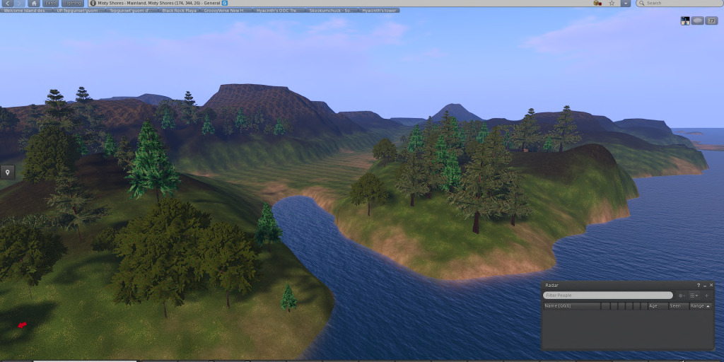This screenshot has width=724, height=362.
Task: Open the Radar list view dropdown
Action: click(694, 296)
